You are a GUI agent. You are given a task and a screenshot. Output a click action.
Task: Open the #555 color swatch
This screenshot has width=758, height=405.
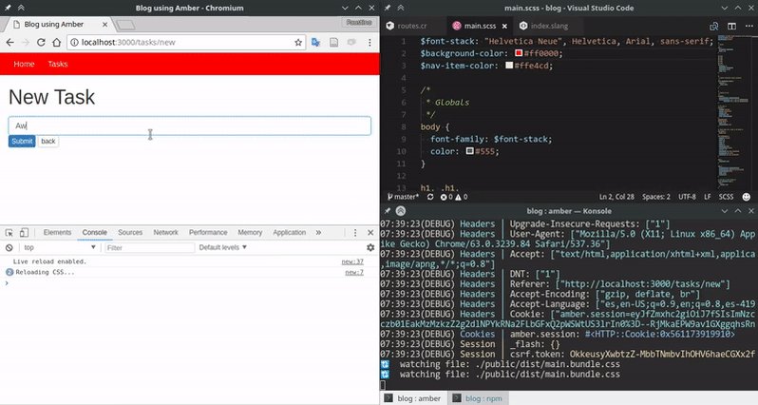pos(469,151)
